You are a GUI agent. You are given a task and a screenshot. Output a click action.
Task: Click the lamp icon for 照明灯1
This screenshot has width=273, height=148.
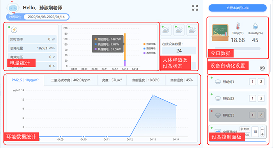218,82
